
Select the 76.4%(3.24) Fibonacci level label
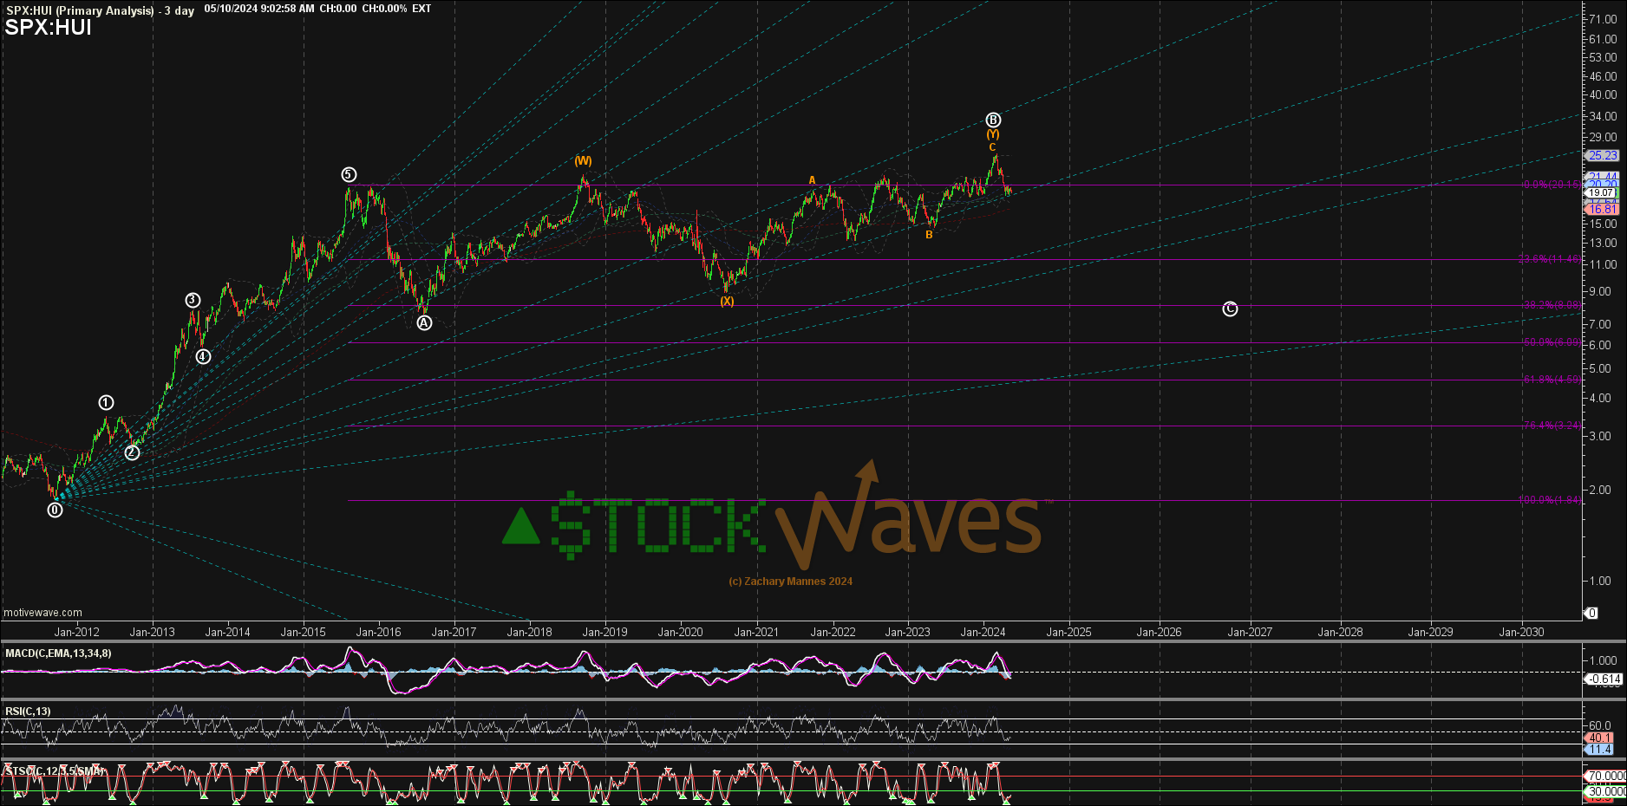point(1552,426)
